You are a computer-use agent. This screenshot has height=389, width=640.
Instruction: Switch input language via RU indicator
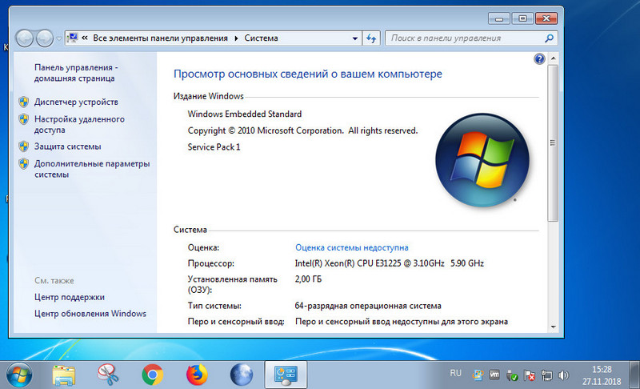pos(455,373)
